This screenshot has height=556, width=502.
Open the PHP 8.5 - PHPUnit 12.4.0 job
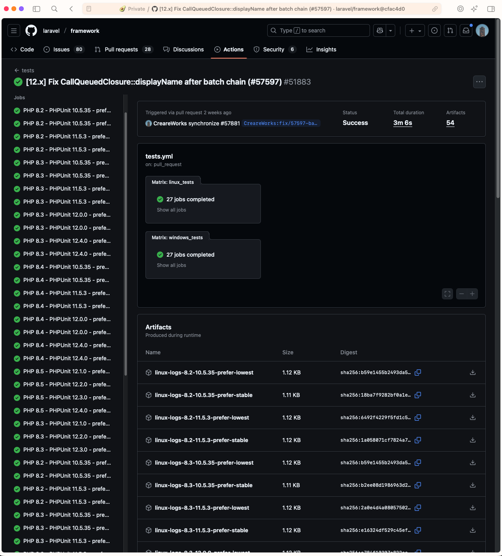click(x=62, y=410)
